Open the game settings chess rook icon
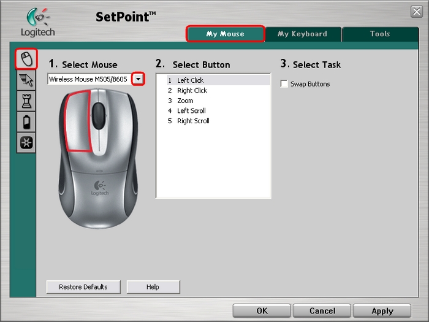 [26, 101]
